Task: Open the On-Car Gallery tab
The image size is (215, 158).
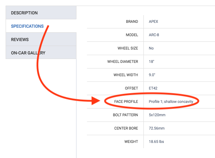Action: click(28, 53)
